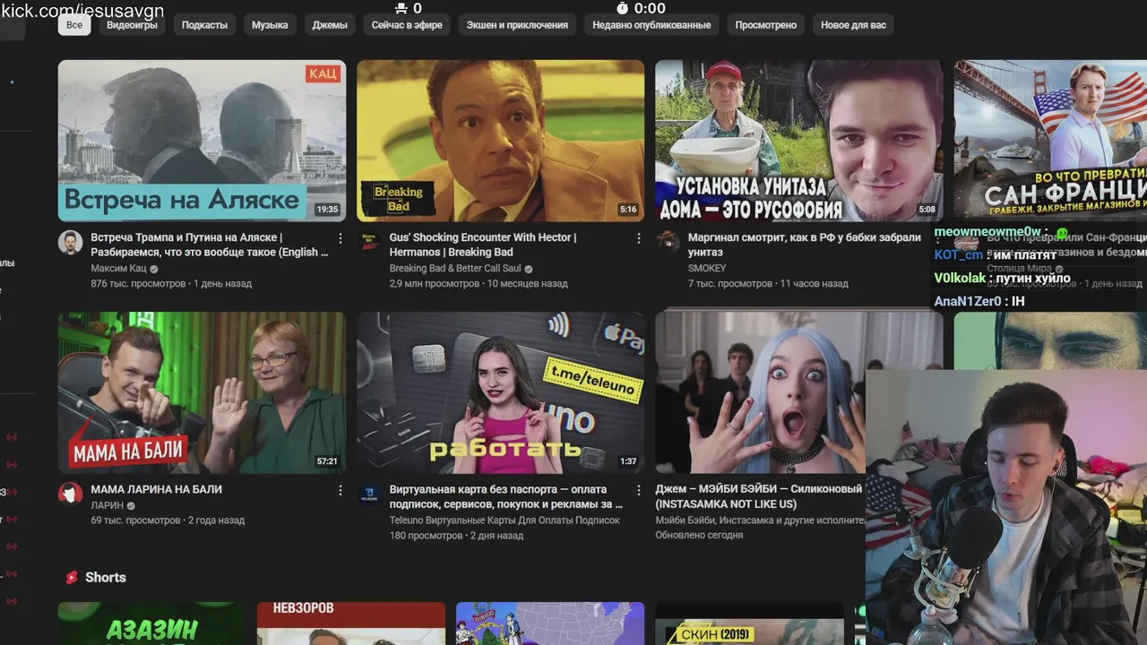
Task: Open options menu for Максим Кац video
Action: click(x=341, y=238)
